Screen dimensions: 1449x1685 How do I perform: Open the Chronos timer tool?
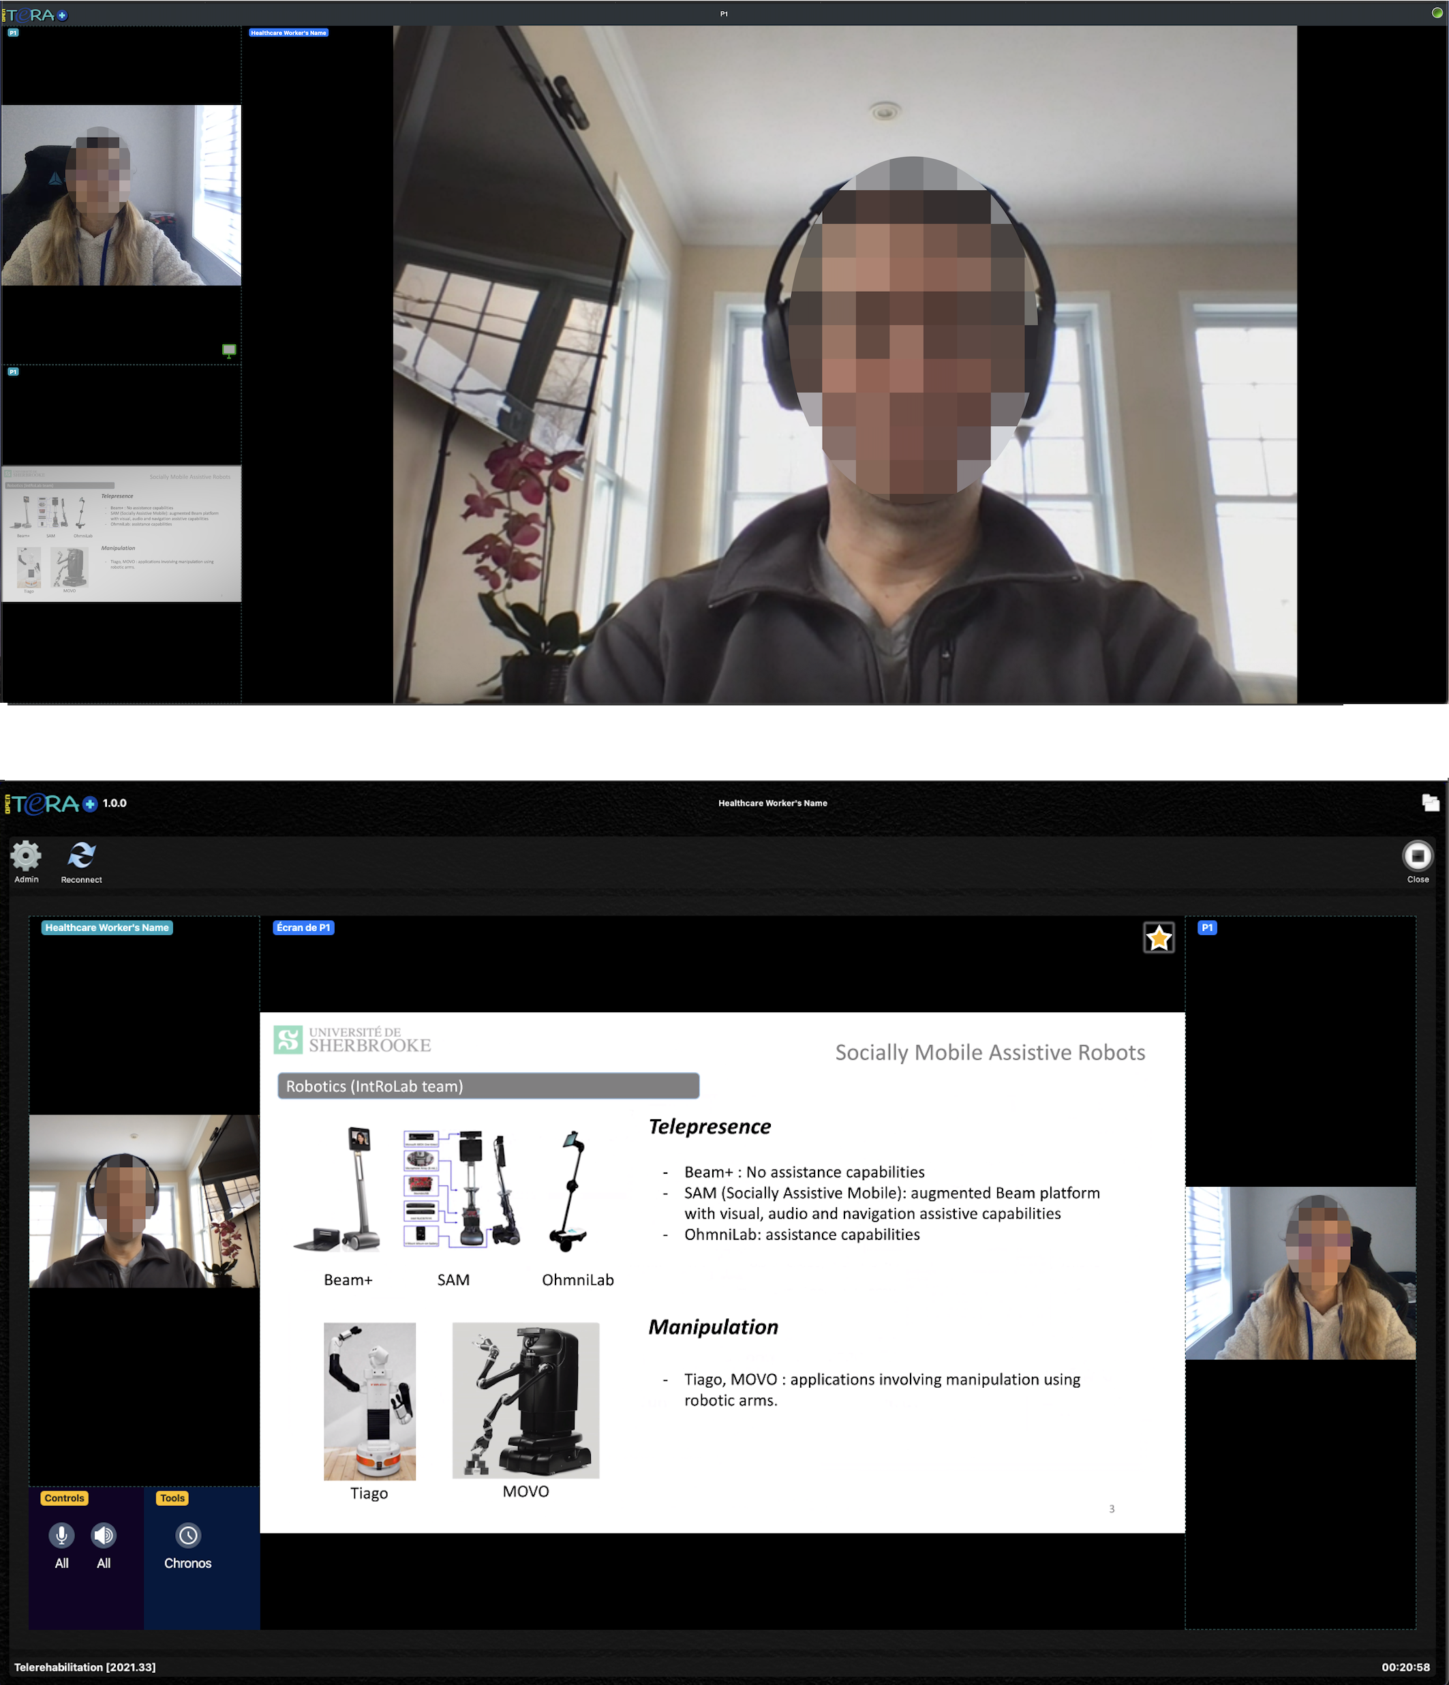click(x=188, y=1535)
